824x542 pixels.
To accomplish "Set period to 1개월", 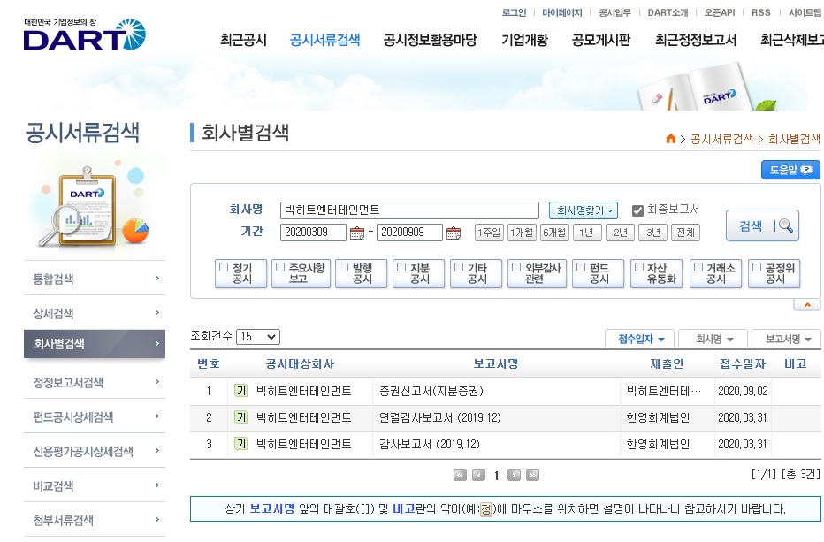I will 522,233.
